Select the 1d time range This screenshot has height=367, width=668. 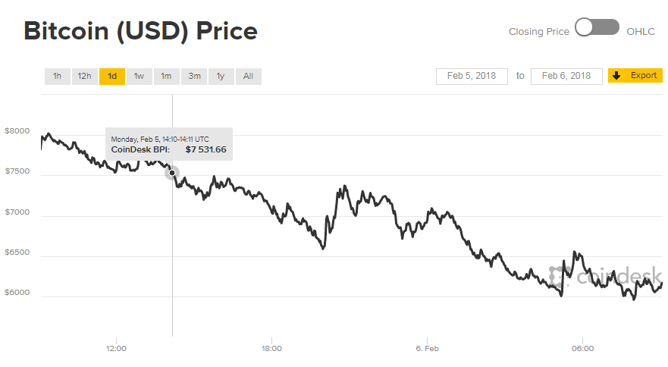click(x=111, y=76)
